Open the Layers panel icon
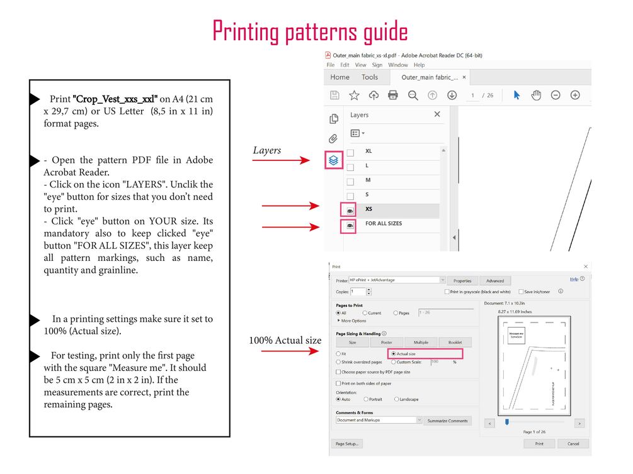The height and width of the screenshot is (474, 633). click(x=333, y=160)
